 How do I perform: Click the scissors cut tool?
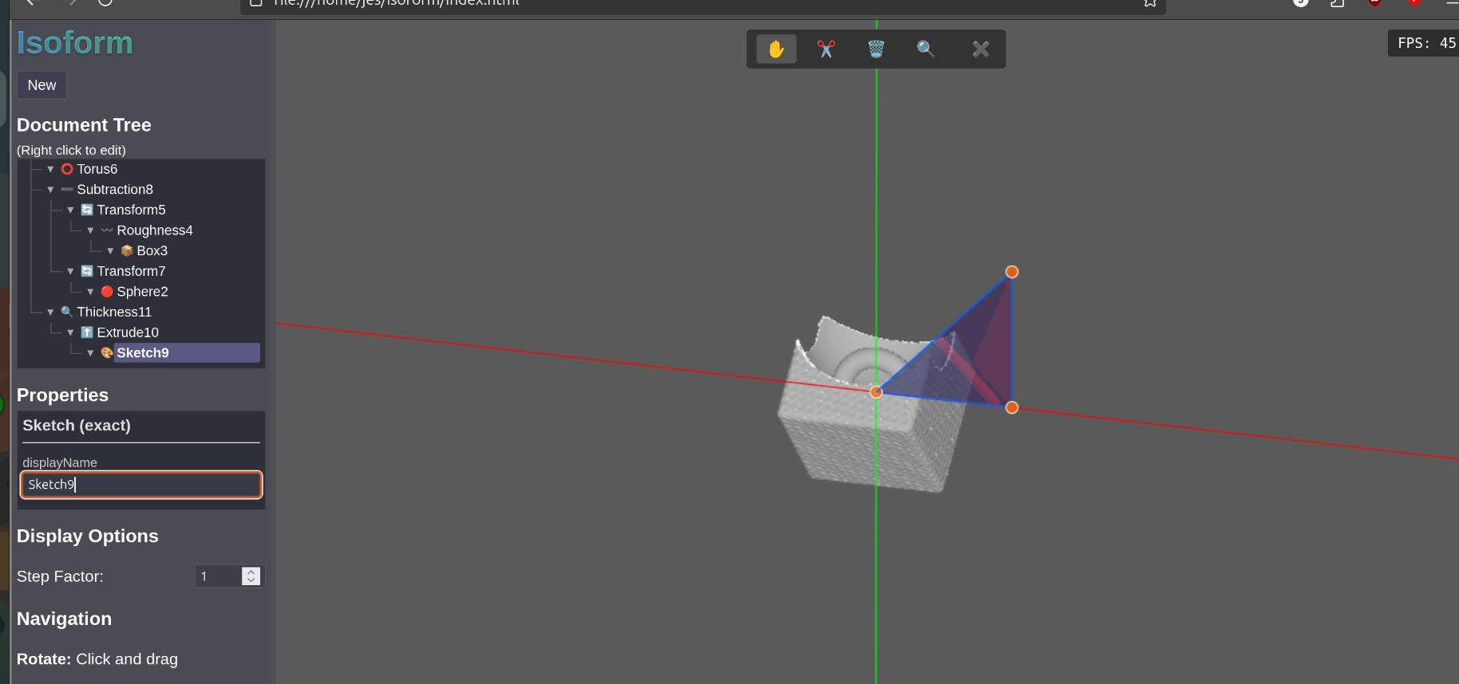(826, 49)
